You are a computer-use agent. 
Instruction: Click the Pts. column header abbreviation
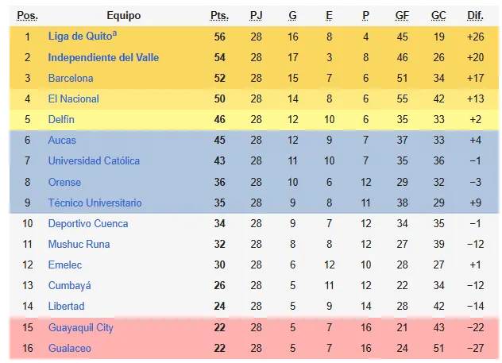click(219, 16)
